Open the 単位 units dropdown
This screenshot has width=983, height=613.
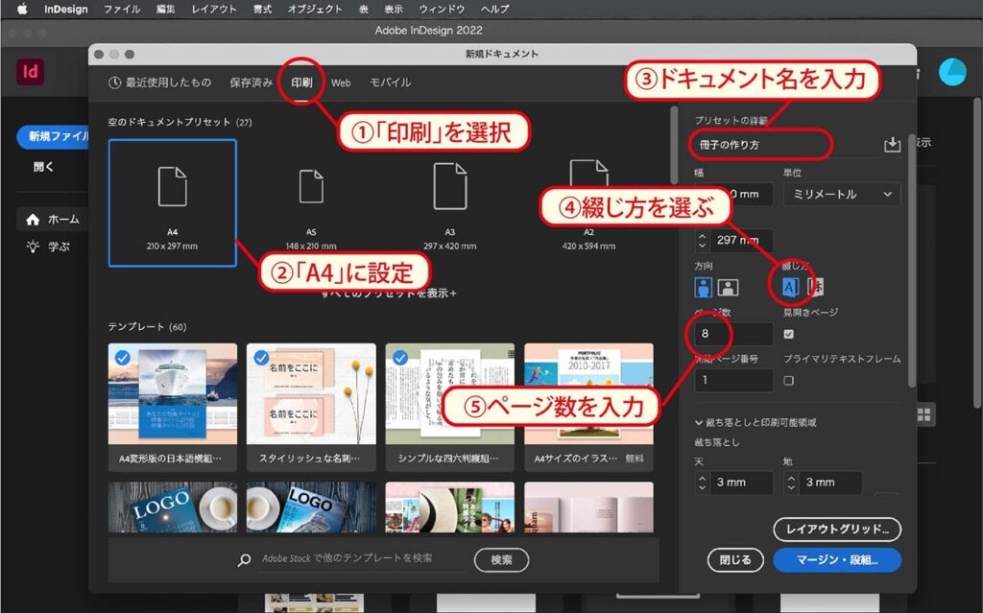click(x=842, y=194)
